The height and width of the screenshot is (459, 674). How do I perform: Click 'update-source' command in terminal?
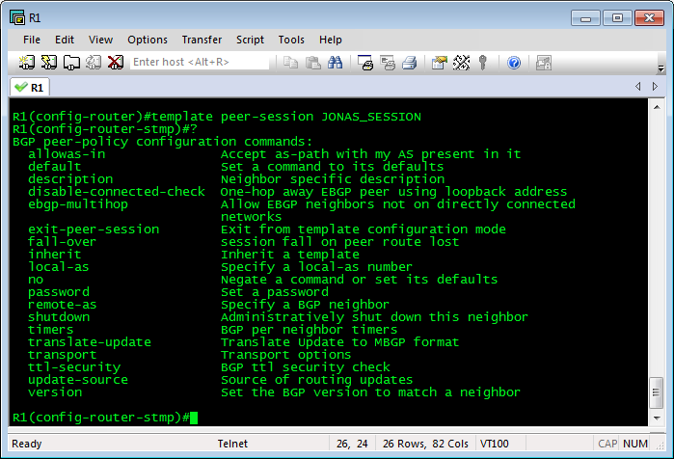tap(78, 380)
